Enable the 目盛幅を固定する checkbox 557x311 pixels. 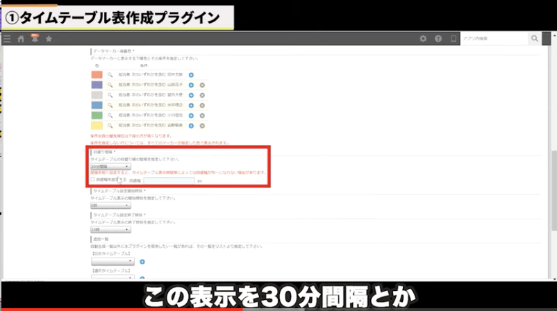[93, 179]
